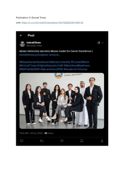Open the EmiratiTimes profile avatar
The image size is (136, 177).
22,44
